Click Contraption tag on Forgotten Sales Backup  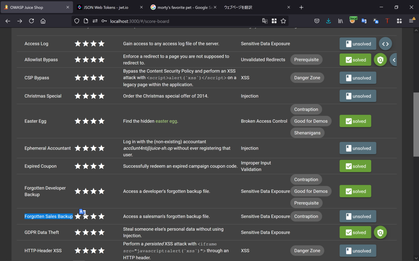(x=306, y=216)
